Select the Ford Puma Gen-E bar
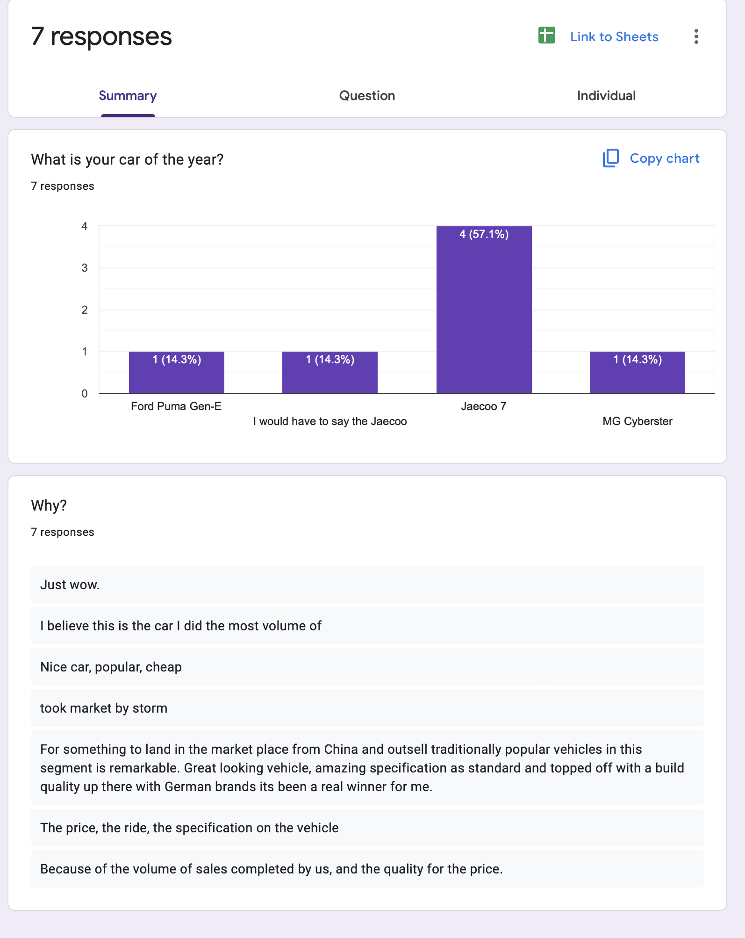The height and width of the screenshot is (938, 745). 177,372
